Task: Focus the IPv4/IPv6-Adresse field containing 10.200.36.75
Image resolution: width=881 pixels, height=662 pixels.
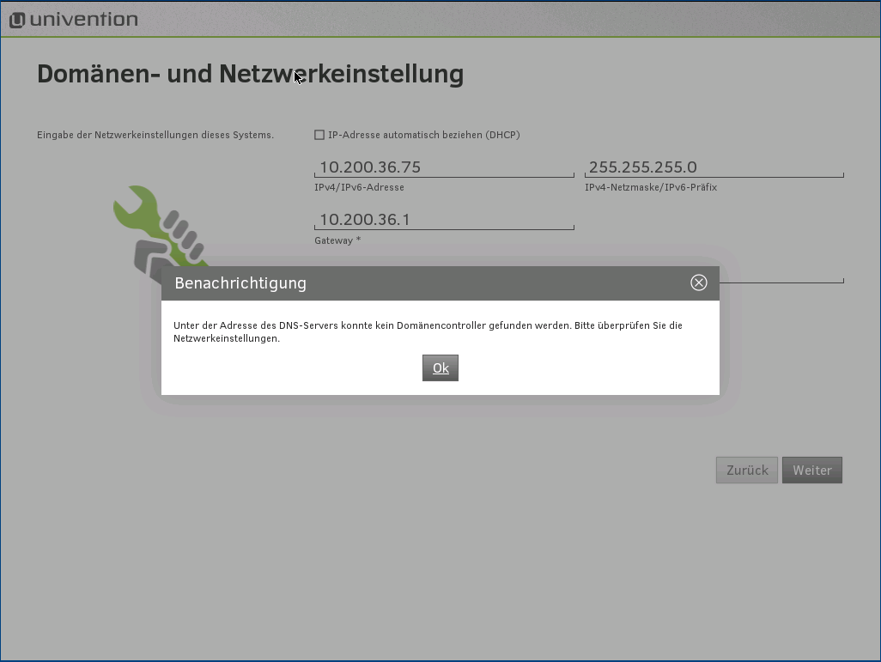Action: pyautogui.click(x=444, y=167)
